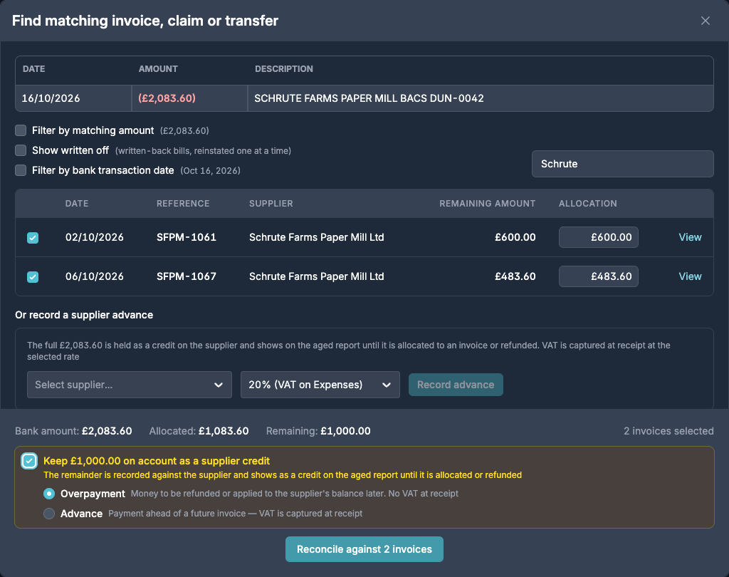Click the Allocation column header
The height and width of the screenshot is (577, 729).
click(587, 203)
